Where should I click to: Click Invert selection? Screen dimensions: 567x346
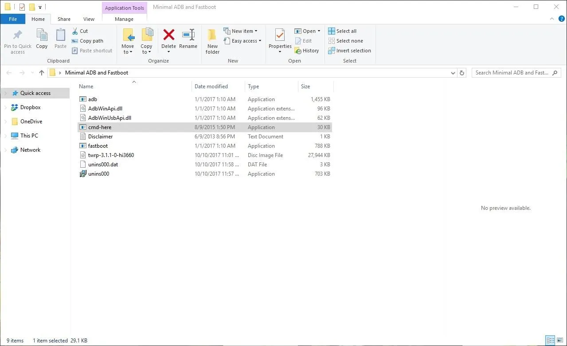pos(349,51)
